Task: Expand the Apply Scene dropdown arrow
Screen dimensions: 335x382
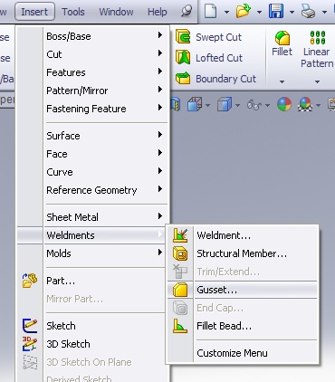Action: click(x=318, y=105)
